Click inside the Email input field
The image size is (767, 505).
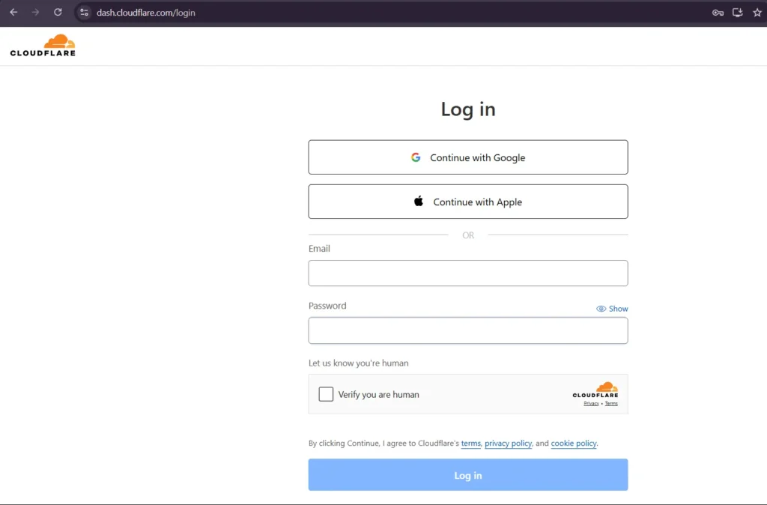468,273
